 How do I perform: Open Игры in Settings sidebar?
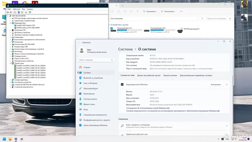click(x=96, y=109)
